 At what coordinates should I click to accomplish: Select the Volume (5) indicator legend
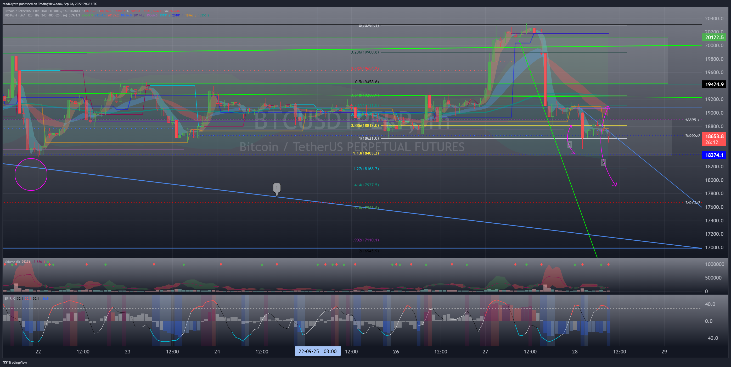click(x=12, y=262)
